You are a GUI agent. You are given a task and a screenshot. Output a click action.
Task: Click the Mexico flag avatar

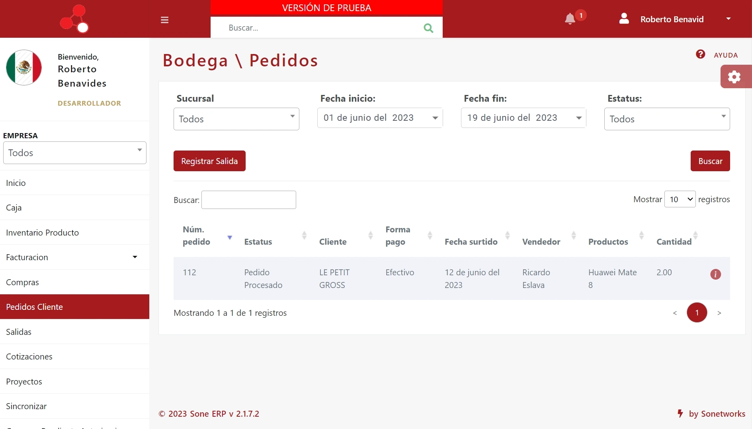[x=24, y=68]
